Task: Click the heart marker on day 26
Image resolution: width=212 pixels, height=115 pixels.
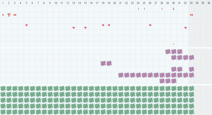Action: pyautogui.click(x=150, y=25)
